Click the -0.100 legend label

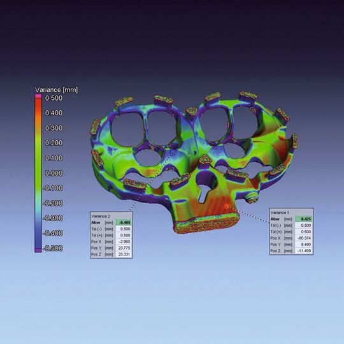pyautogui.click(x=53, y=188)
